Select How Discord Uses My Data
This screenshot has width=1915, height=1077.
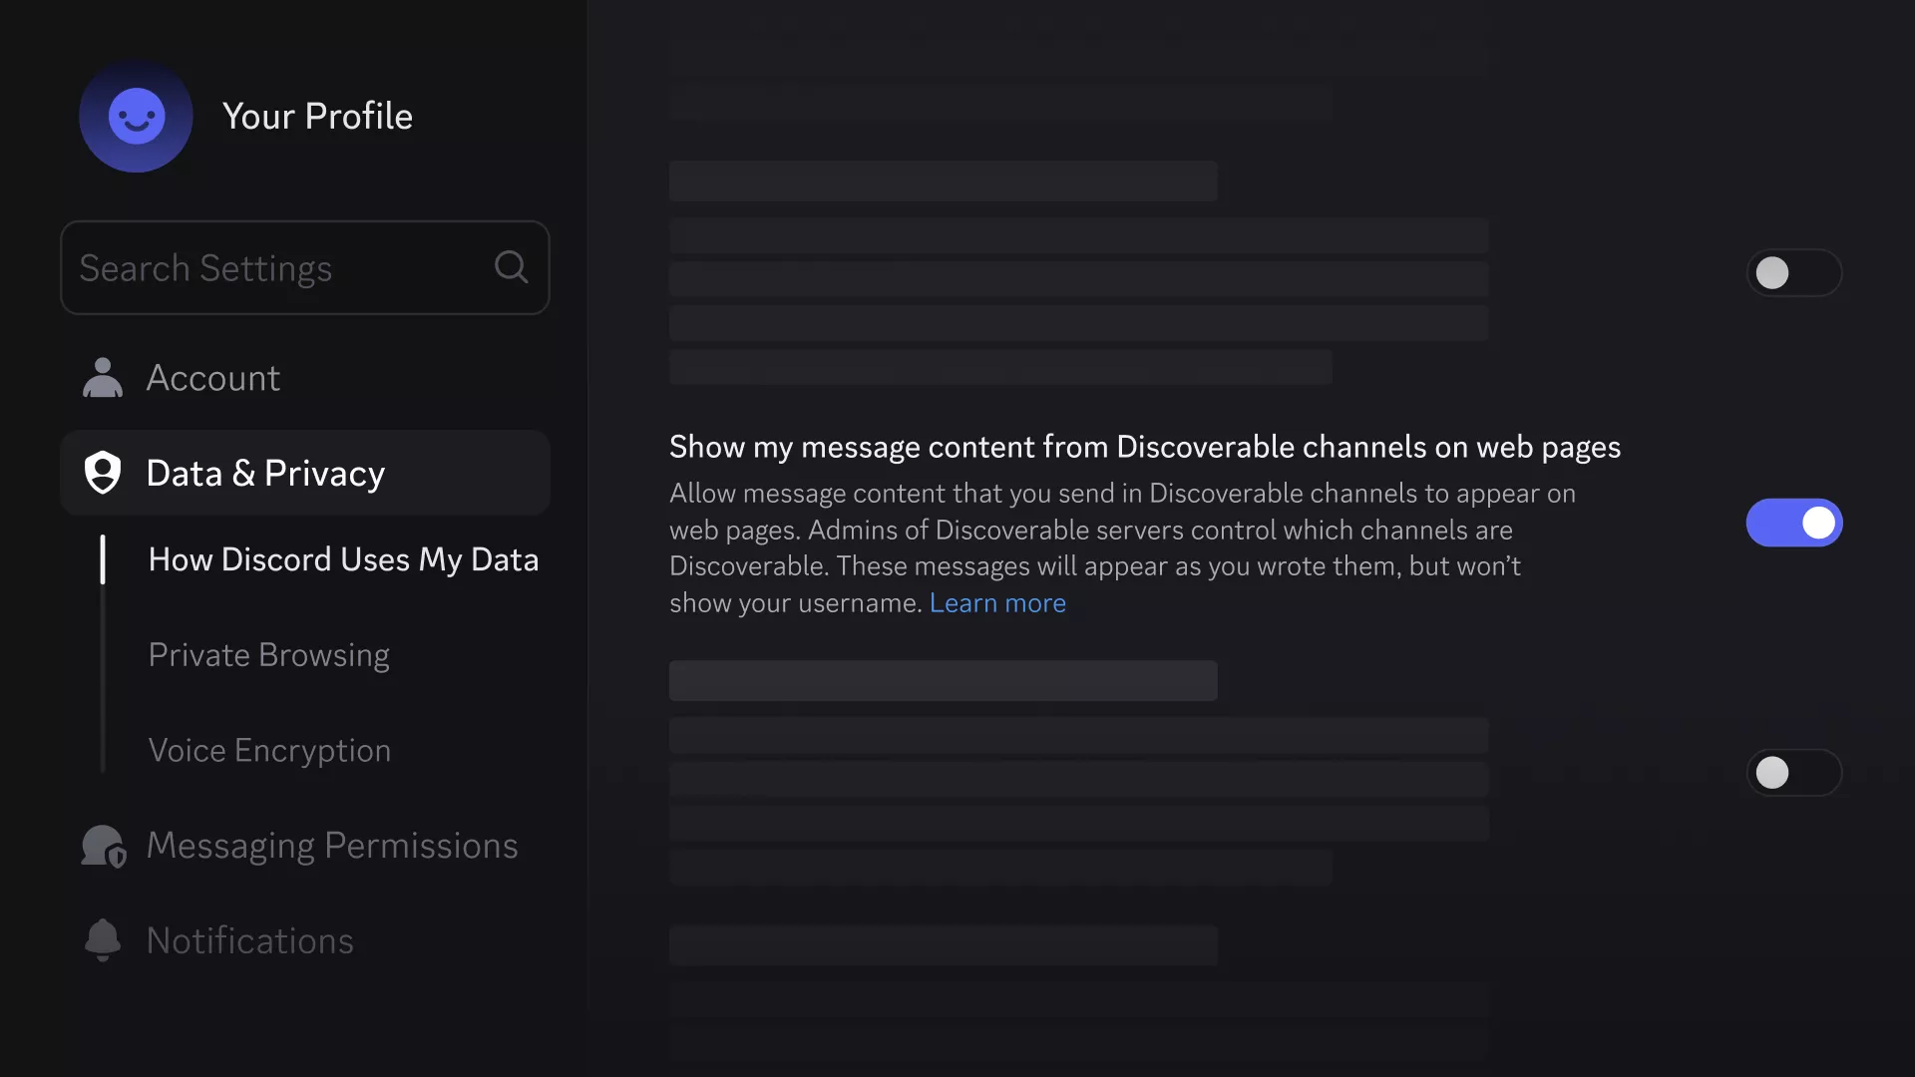(343, 559)
